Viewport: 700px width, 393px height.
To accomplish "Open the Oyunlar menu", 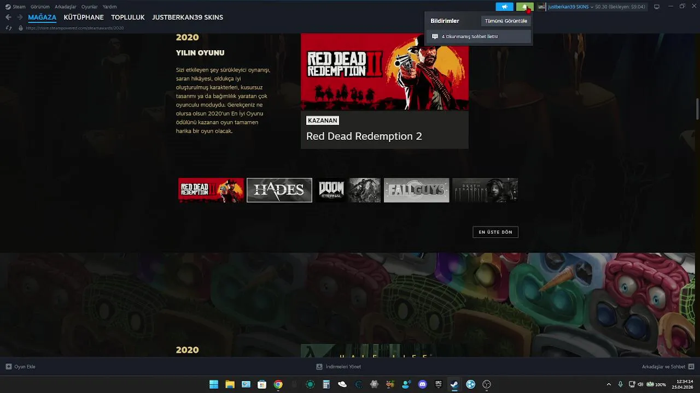I will [x=90, y=7].
